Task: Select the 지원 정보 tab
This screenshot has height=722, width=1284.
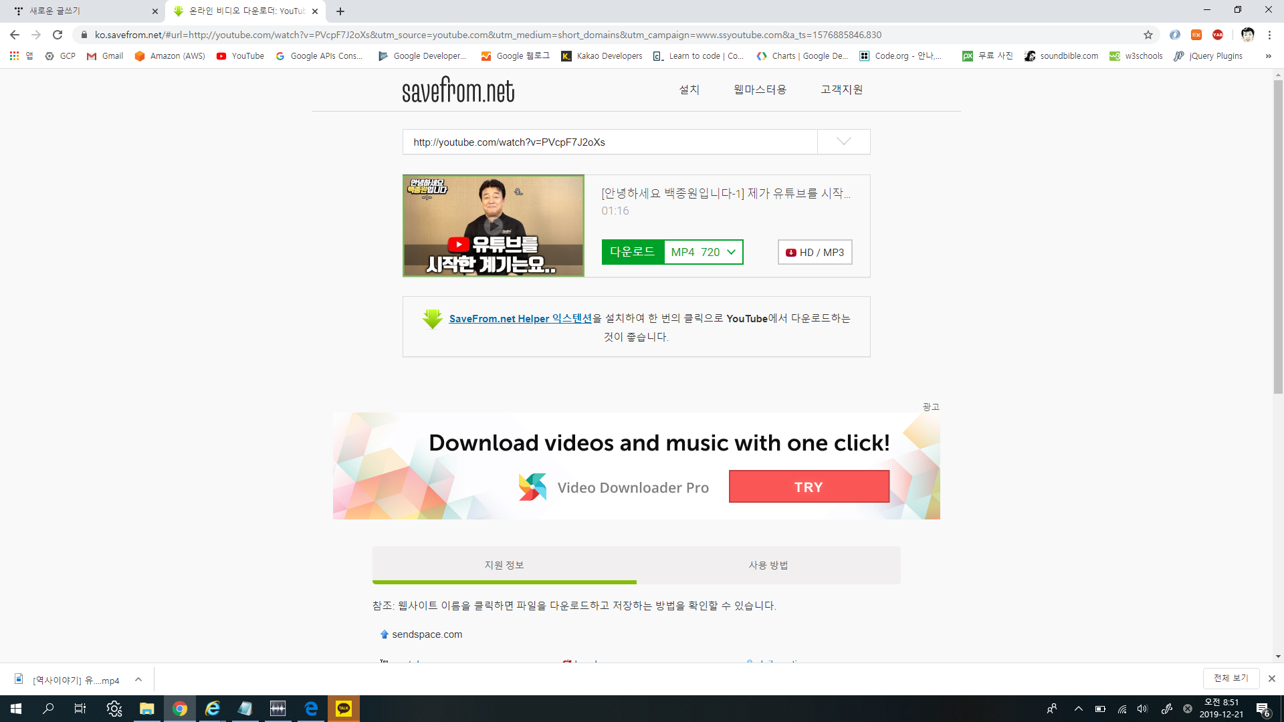Action: point(504,565)
